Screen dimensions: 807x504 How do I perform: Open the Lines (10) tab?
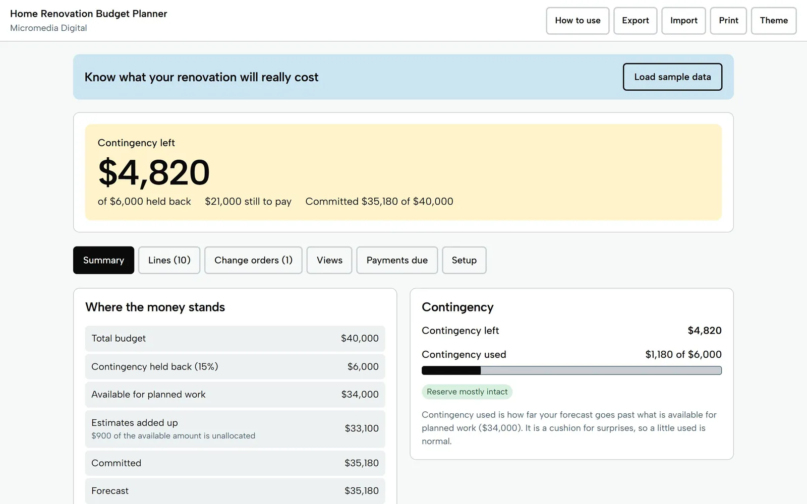coord(169,260)
